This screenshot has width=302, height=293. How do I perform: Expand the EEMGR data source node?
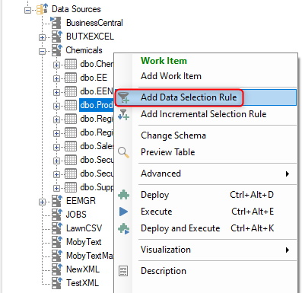point(43,202)
